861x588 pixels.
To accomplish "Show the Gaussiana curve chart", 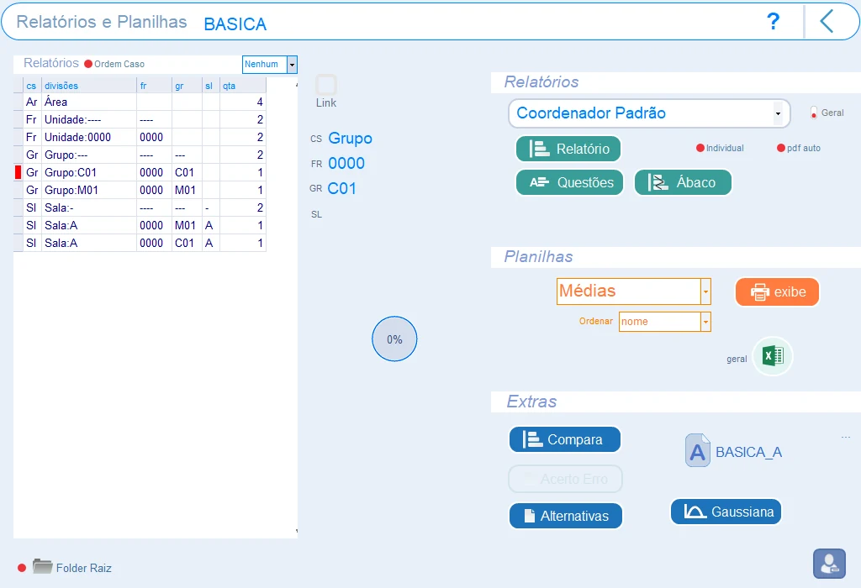I will [x=726, y=512].
